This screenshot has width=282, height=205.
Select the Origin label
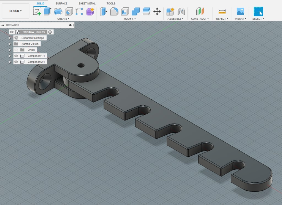click(31, 50)
